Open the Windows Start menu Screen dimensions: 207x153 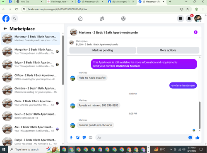click(x=4, y=149)
